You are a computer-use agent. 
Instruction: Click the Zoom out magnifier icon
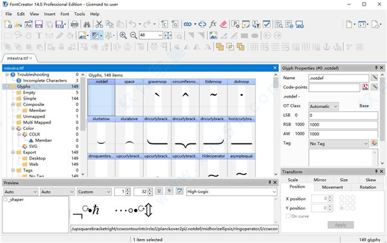[134, 35]
